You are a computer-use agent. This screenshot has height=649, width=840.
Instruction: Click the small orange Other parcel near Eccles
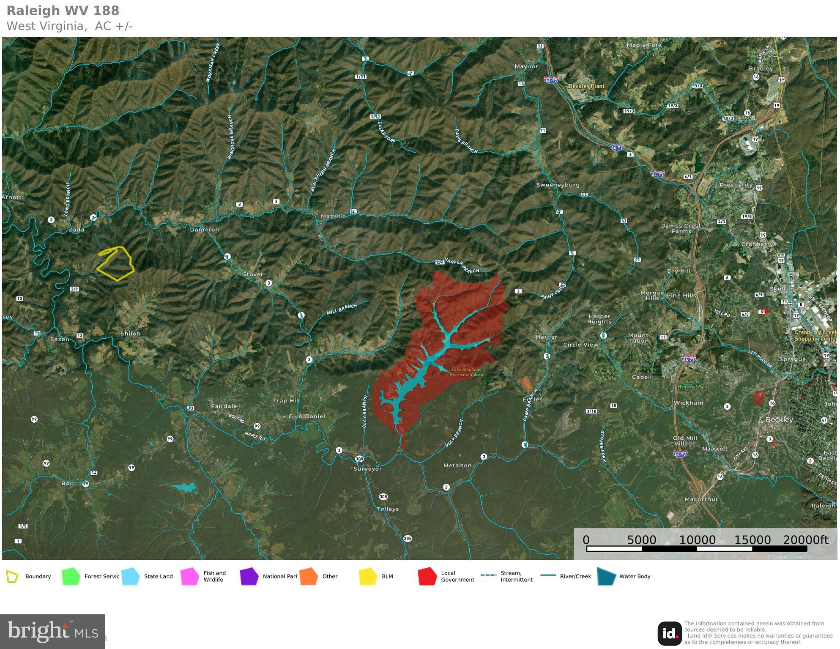pyautogui.click(x=525, y=383)
